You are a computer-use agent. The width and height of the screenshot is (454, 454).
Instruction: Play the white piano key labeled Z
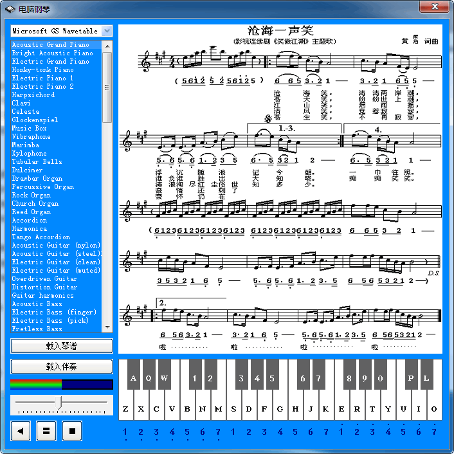point(125,409)
